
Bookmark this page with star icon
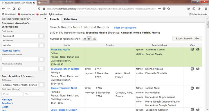pos(169,9)
